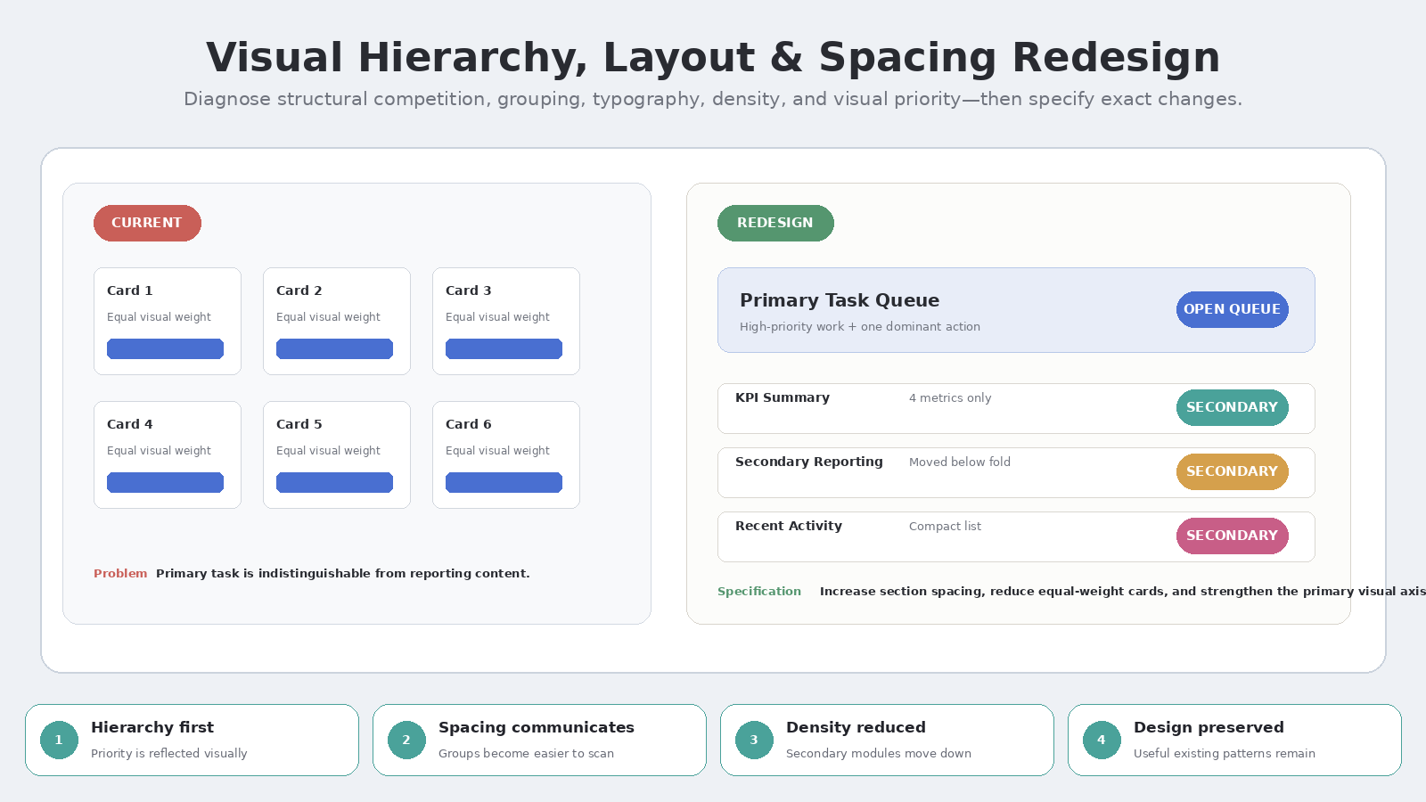Click the Card 2 title
Viewport: 1426px width, 802px height.
point(299,291)
